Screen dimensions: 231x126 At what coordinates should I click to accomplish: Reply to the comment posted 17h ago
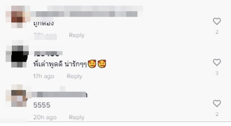pos(74,76)
